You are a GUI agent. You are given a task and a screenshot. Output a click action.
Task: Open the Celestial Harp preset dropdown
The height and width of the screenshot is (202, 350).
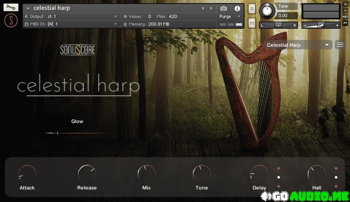pyautogui.click(x=298, y=45)
